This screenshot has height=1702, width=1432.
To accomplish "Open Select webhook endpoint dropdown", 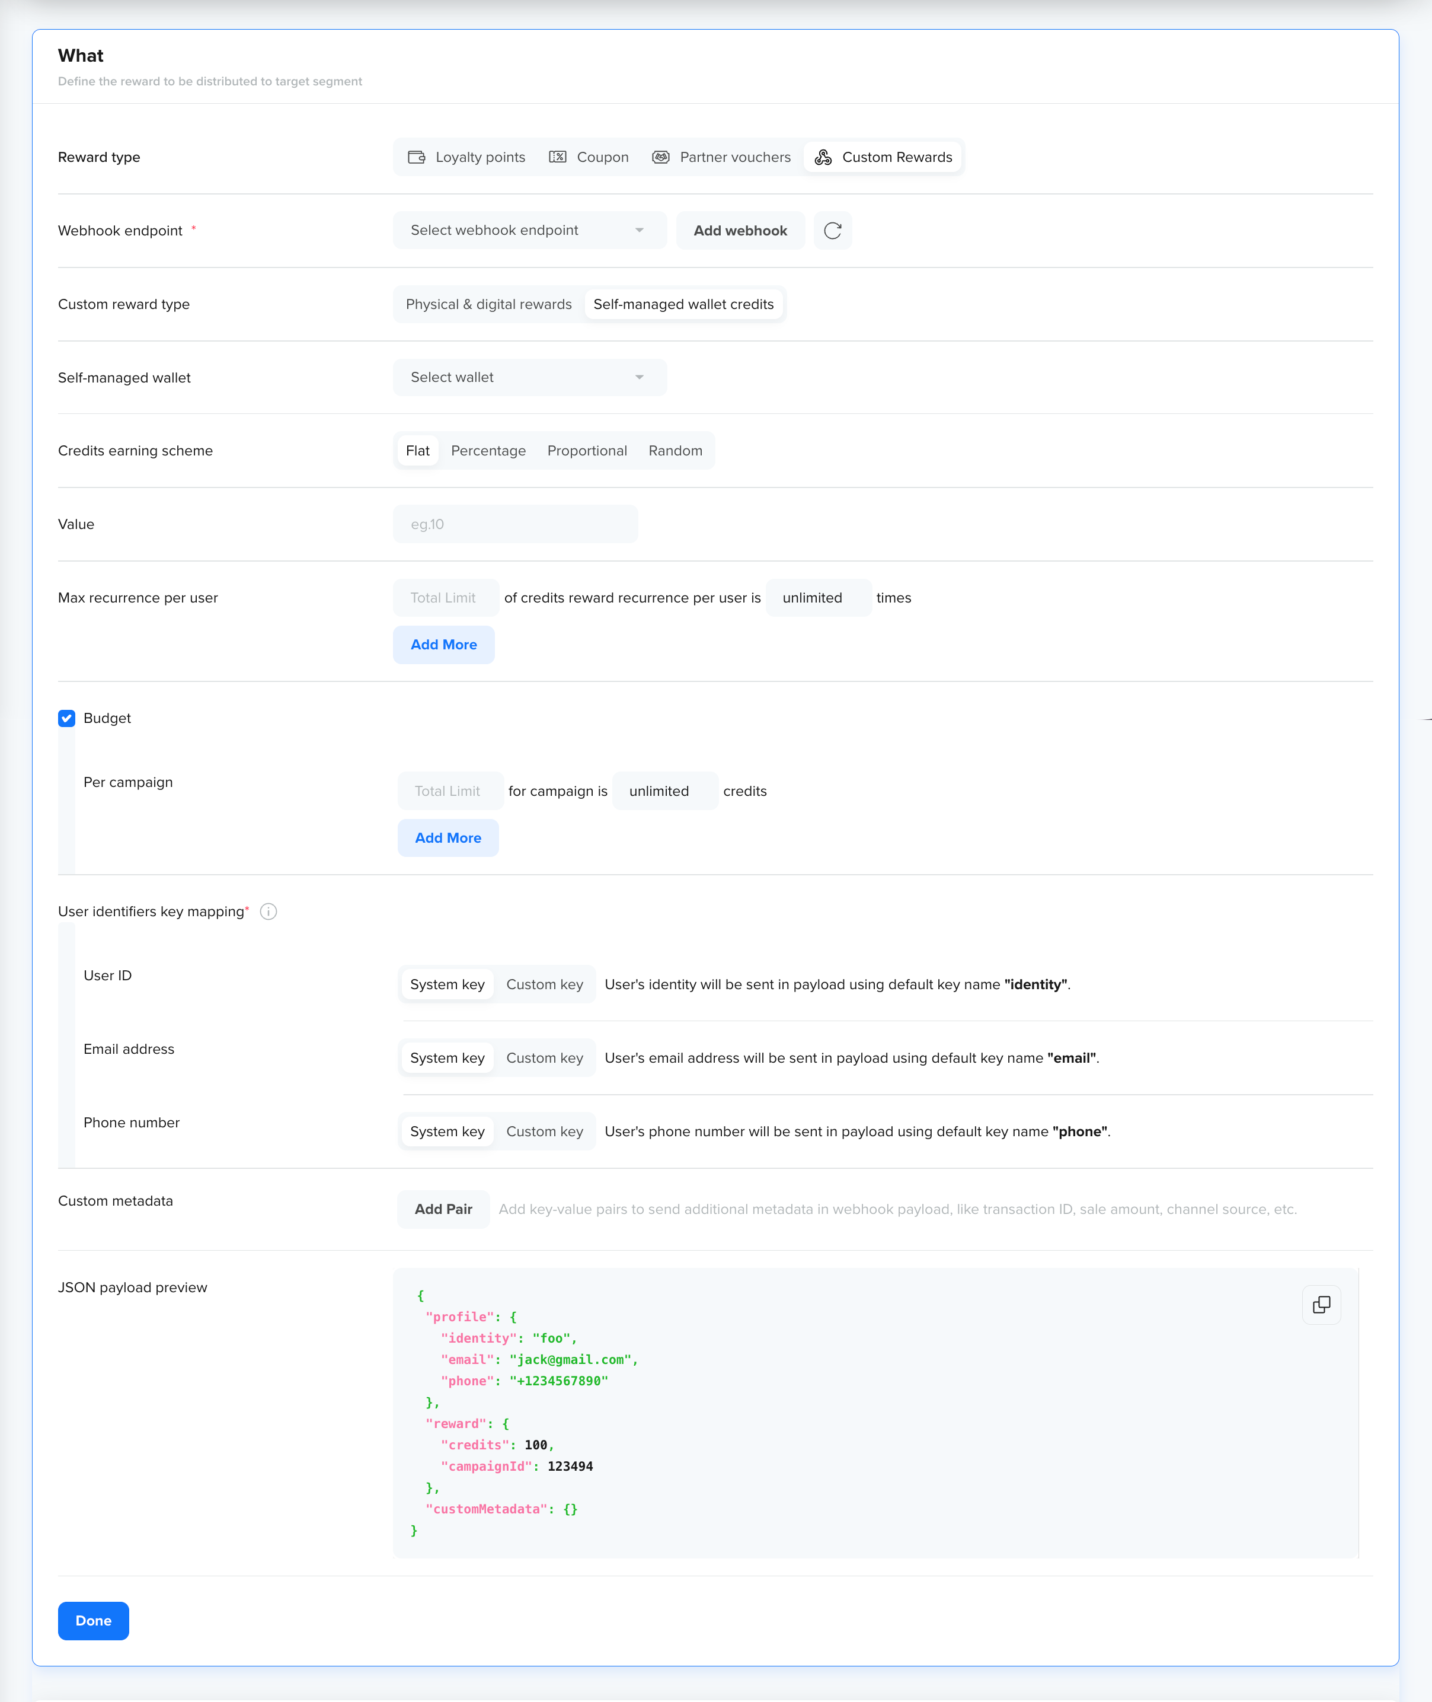I will pyautogui.click(x=529, y=231).
